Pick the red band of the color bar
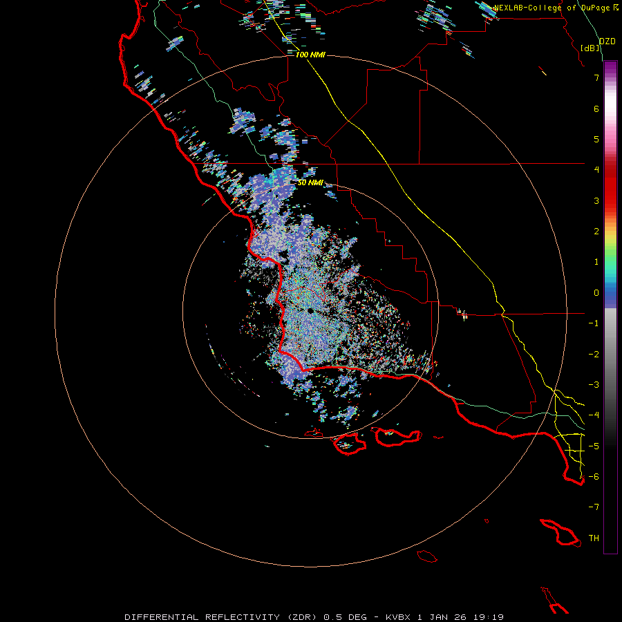This screenshot has height=622, width=622. point(610,187)
